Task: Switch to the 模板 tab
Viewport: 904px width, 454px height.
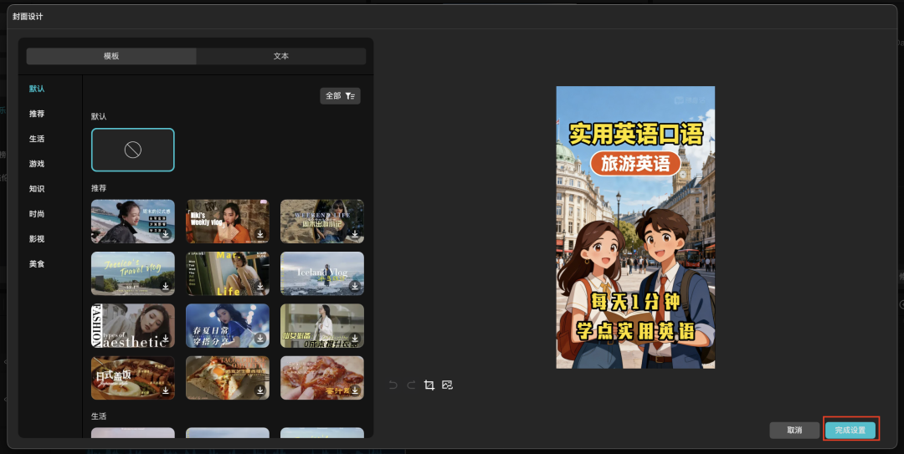Action: 111,56
